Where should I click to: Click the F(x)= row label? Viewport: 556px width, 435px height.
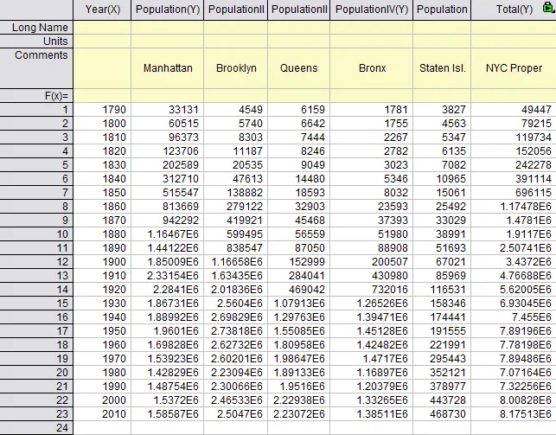point(36,96)
